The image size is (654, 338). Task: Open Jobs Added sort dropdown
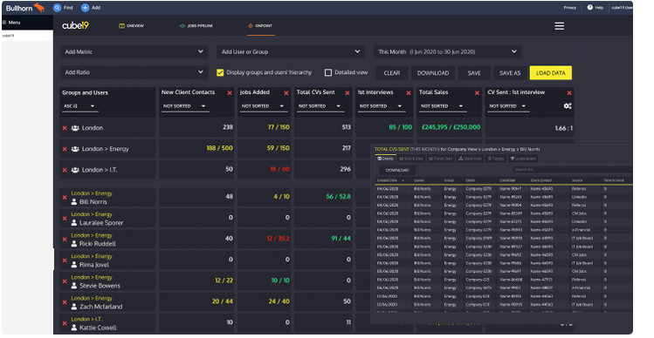tap(263, 106)
